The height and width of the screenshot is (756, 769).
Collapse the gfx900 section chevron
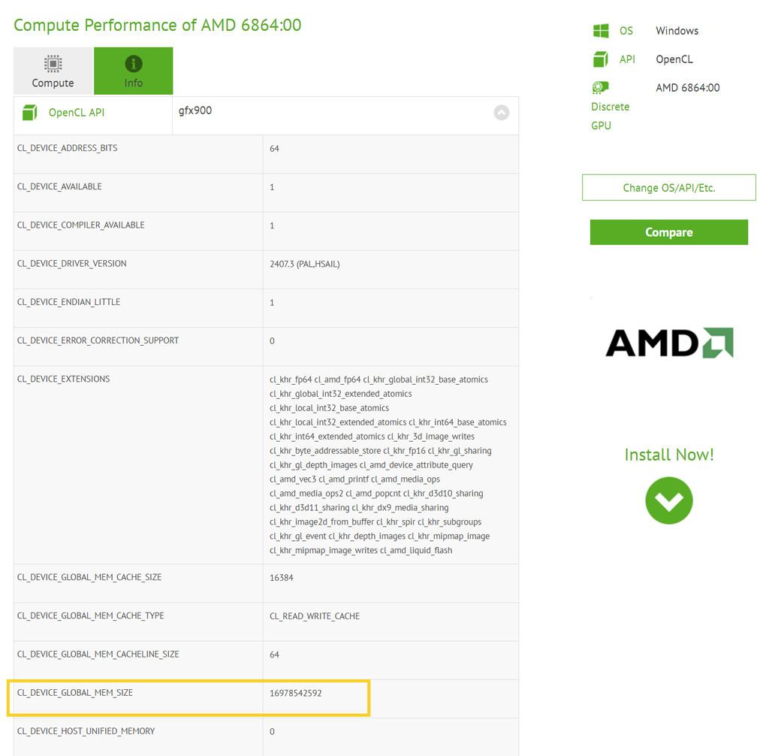(502, 112)
